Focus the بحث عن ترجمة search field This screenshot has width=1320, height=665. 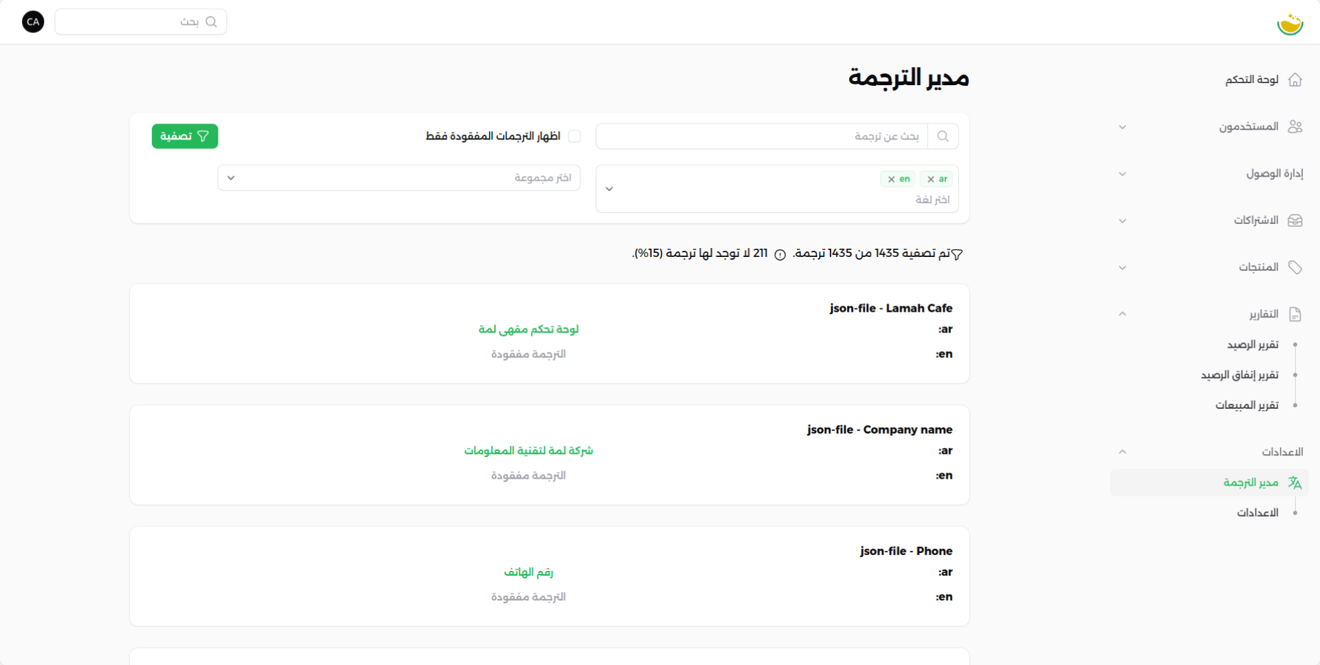coord(762,136)
